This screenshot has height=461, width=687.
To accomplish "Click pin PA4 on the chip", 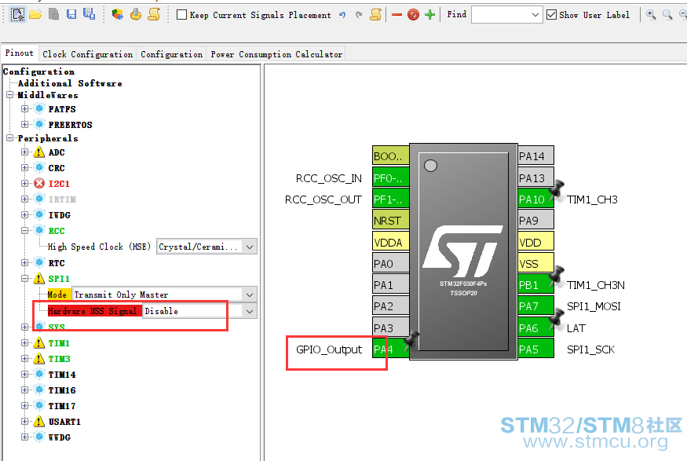I will coord(390,349).
